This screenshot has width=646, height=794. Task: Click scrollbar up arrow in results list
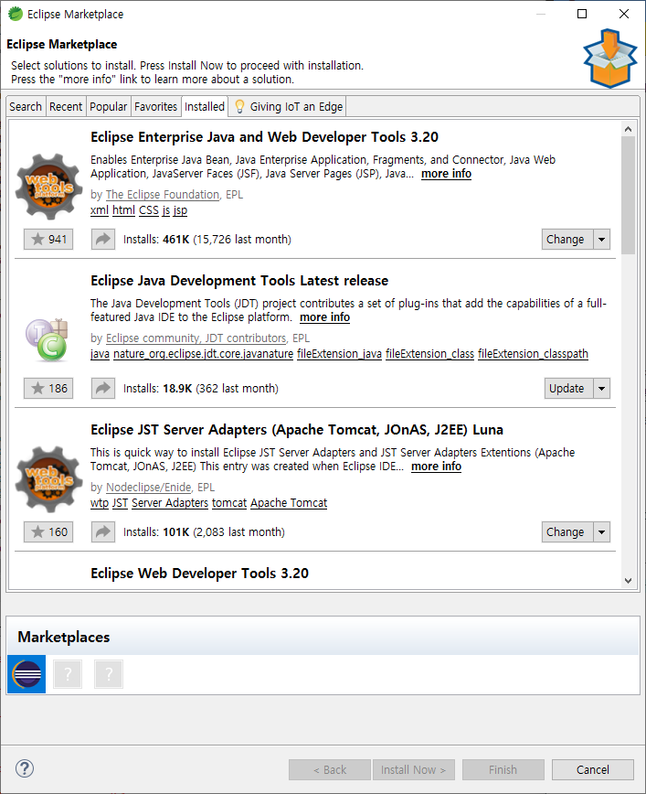[629, 129]
